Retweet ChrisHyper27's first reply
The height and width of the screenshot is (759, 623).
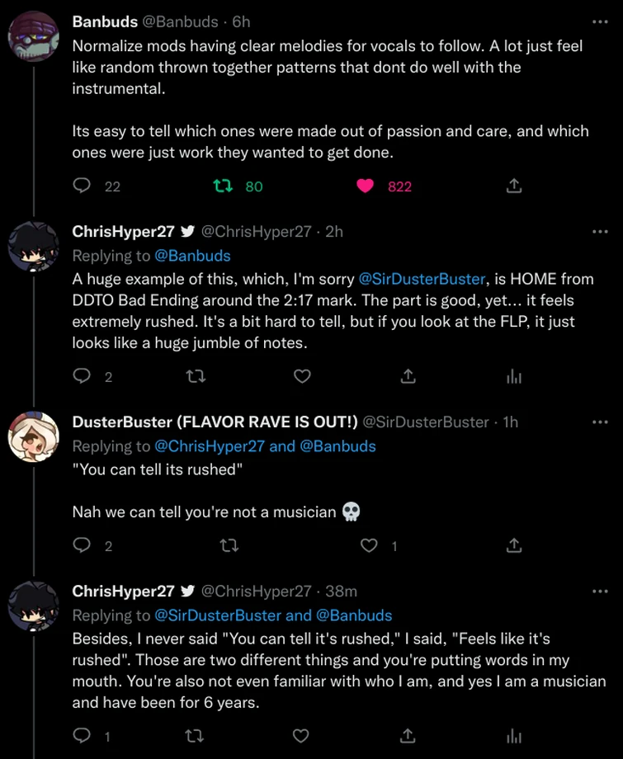[x=196, y=376]
